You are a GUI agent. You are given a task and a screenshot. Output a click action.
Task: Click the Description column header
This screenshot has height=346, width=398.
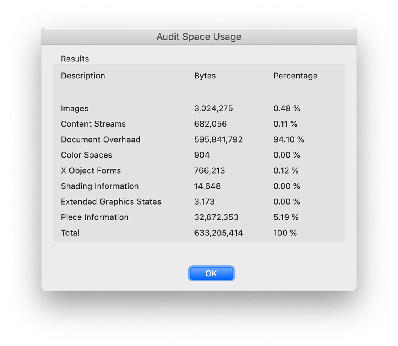83,76
